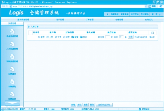Click the 登录人:1000 status entry

pyautogui.click(x=49, y=109)
